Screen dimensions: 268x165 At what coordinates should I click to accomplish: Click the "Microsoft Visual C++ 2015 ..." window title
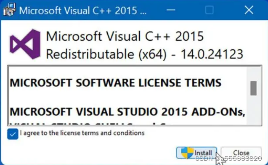pyautogui.click(x=83, y=11)
